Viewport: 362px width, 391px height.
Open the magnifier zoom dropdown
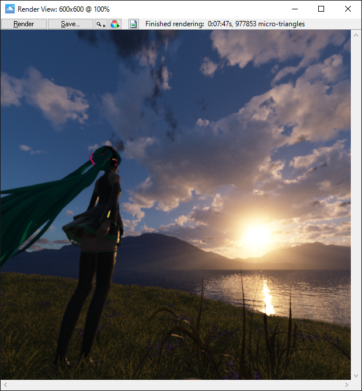pos(101,24)
